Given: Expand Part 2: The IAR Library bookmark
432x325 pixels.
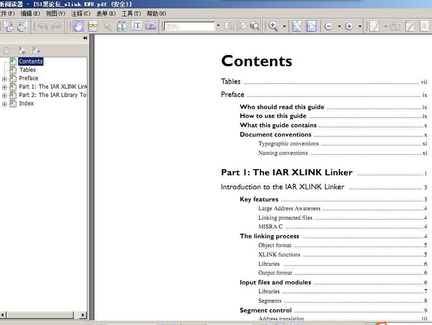Looking at the screenshot, I should click(x=4, y=96).
